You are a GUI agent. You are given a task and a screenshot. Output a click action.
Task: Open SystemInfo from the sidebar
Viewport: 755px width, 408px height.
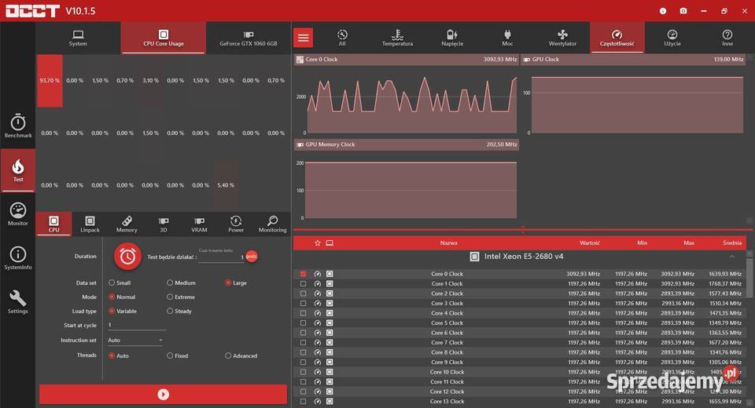[x=18, y=258]
